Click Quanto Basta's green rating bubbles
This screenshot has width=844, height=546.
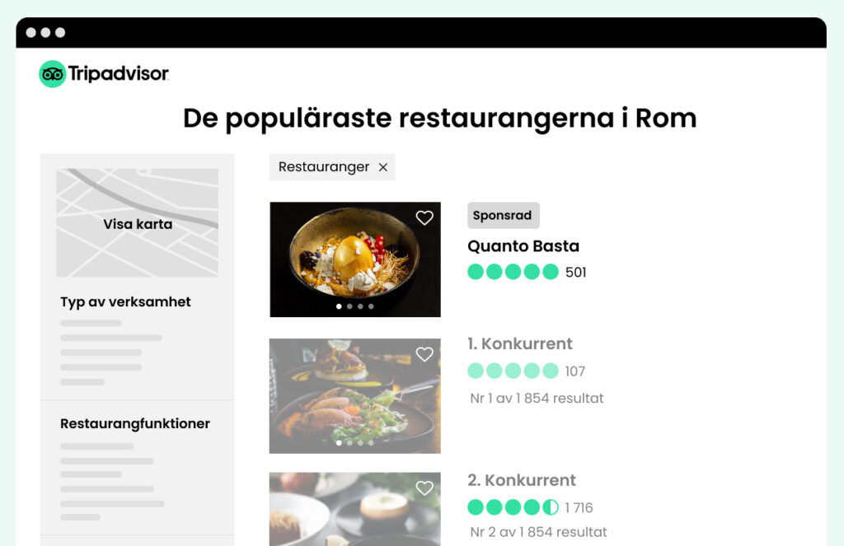(x=513, y=272)
